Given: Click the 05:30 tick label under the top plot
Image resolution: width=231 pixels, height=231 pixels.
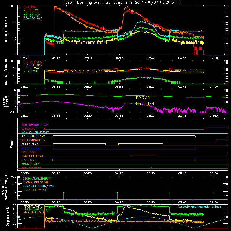Looking at the screenshot, I should 25,58.
